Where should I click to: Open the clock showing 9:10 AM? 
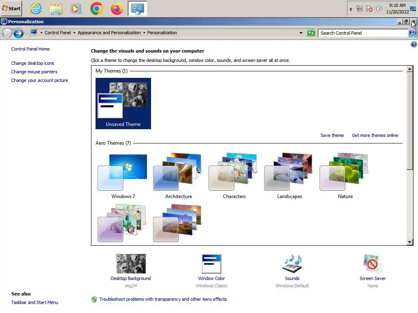coord(397,9)
